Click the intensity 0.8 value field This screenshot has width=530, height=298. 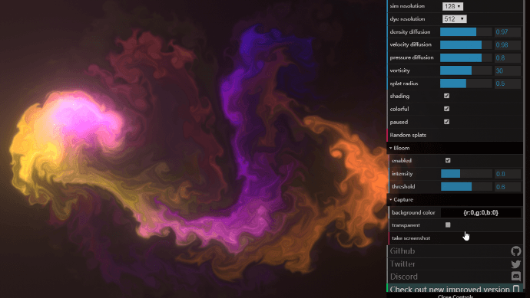coord(508,174)
